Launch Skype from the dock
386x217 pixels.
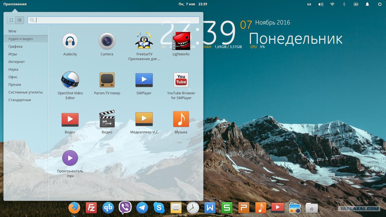click(159, 208)
